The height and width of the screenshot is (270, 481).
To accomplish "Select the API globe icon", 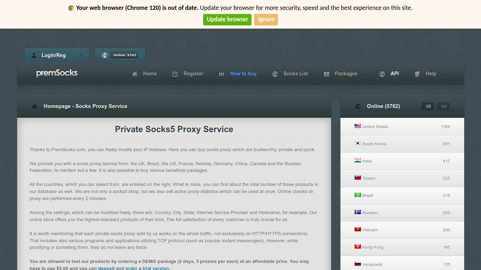I will click(x=382, y=74).
